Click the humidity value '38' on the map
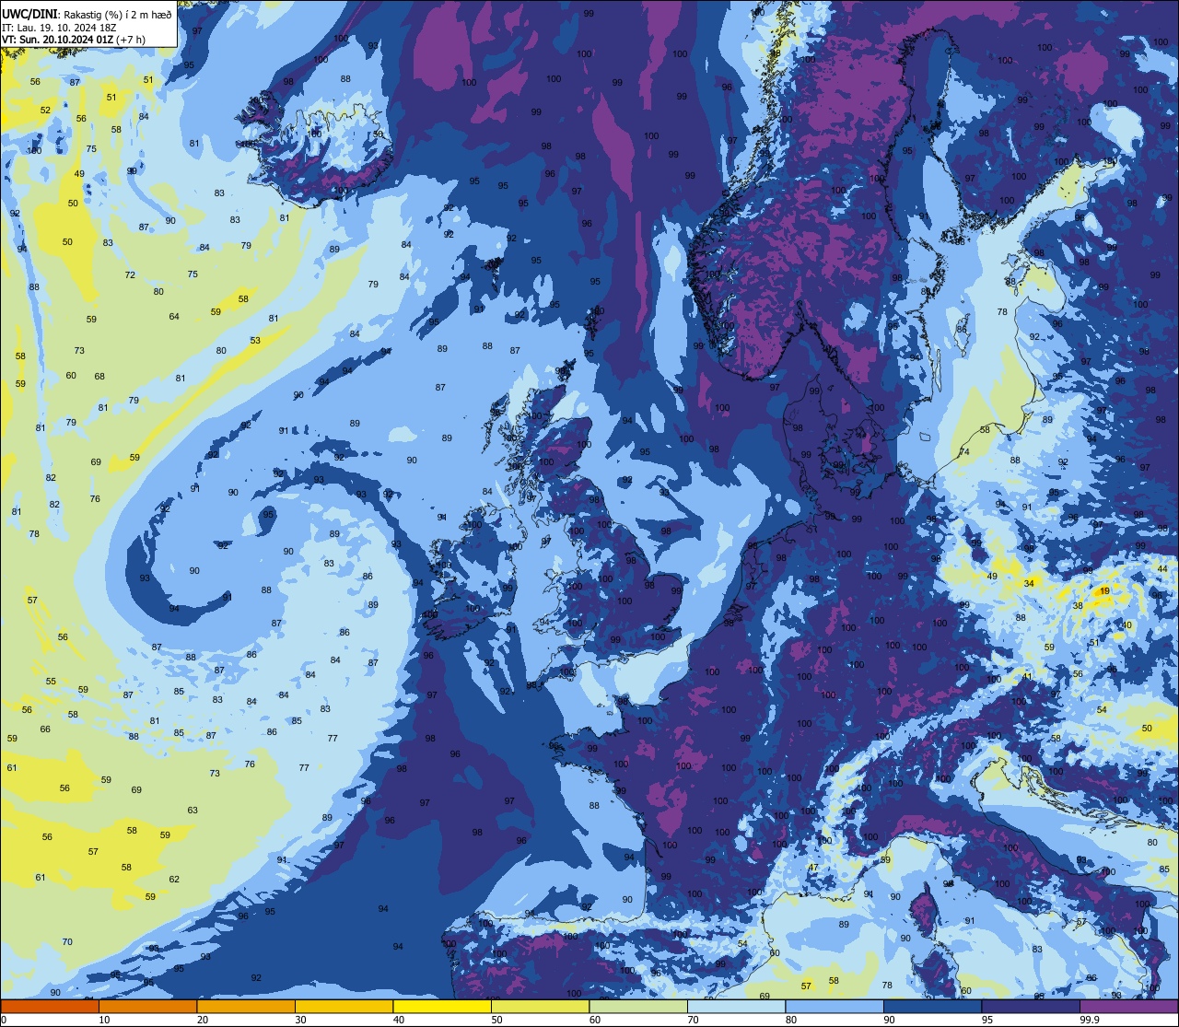 [x=1078, y=605]
